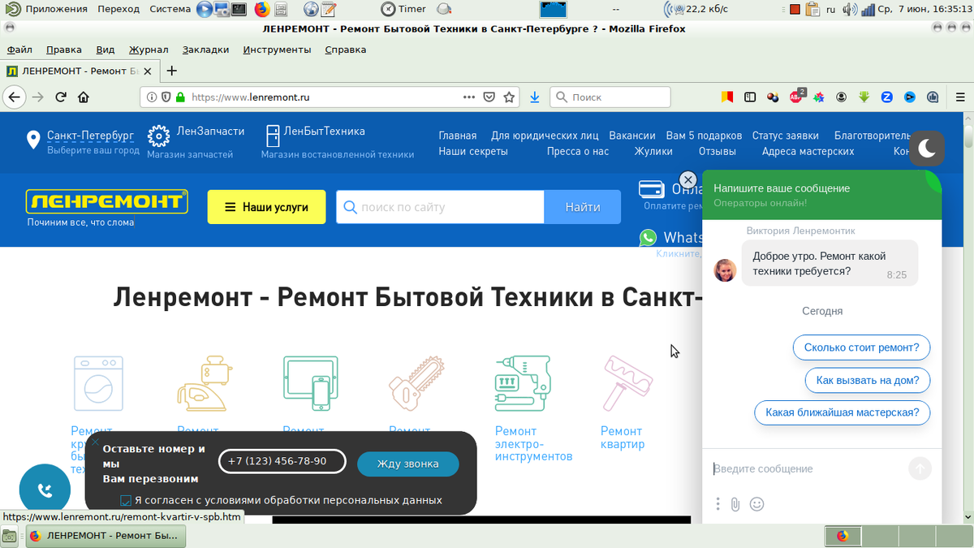Click the online payment card icon
974x548 pixels.
click(x=652, y=189)
